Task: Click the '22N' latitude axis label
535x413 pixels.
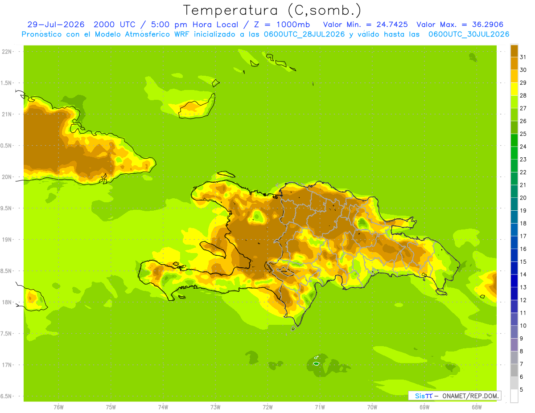Action: 6,52
